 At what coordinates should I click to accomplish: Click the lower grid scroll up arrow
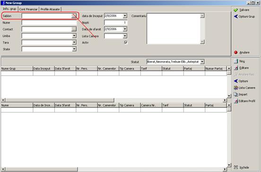(x=229, y=105)
